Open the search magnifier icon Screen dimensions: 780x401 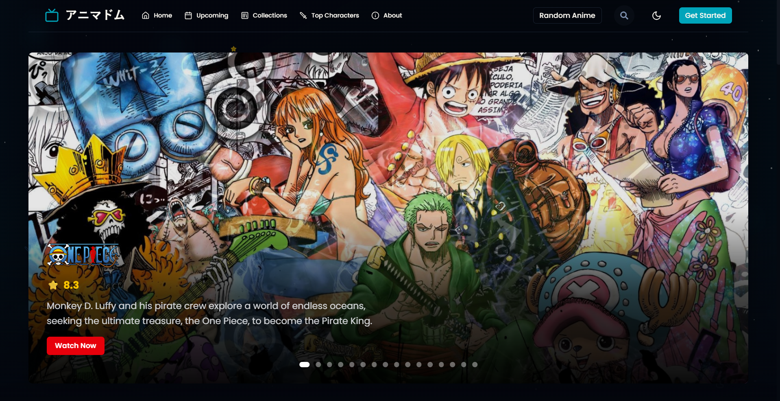tap(624, 15)
